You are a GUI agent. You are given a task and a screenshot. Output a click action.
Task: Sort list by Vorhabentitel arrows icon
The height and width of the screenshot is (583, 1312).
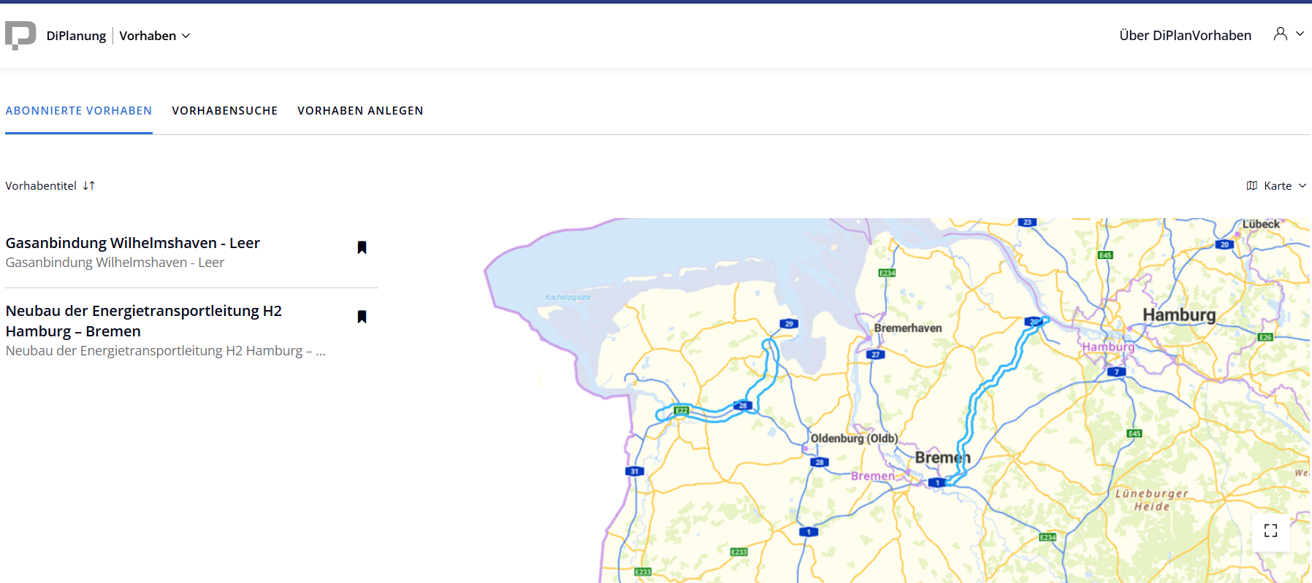point(89,186)
